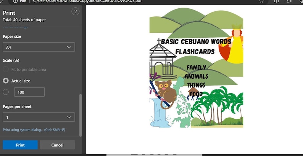
Task: Open the Paper size A4 dropdown
Action: pyautogui.click(x=39, y=47)
